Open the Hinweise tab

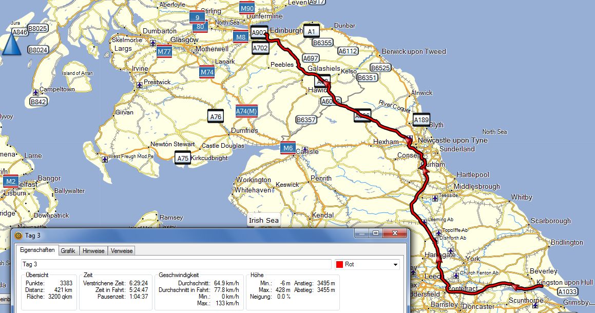(x=93, y=251)
